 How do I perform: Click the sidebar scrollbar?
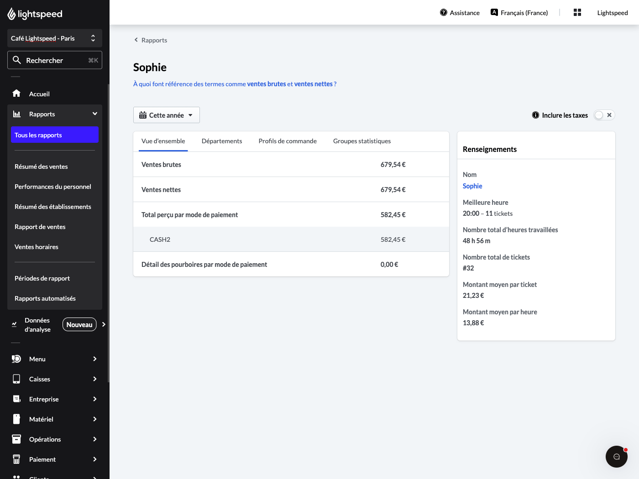[x=108, y=233]
